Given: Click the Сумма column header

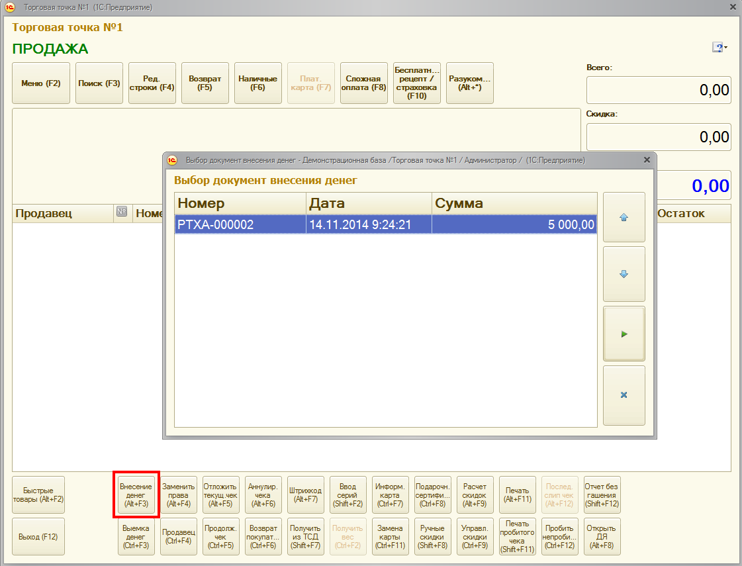Looking at the screenshot, I should click(x=514, y=203).
